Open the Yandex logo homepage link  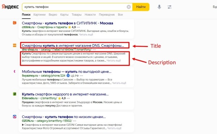point(10,7)
